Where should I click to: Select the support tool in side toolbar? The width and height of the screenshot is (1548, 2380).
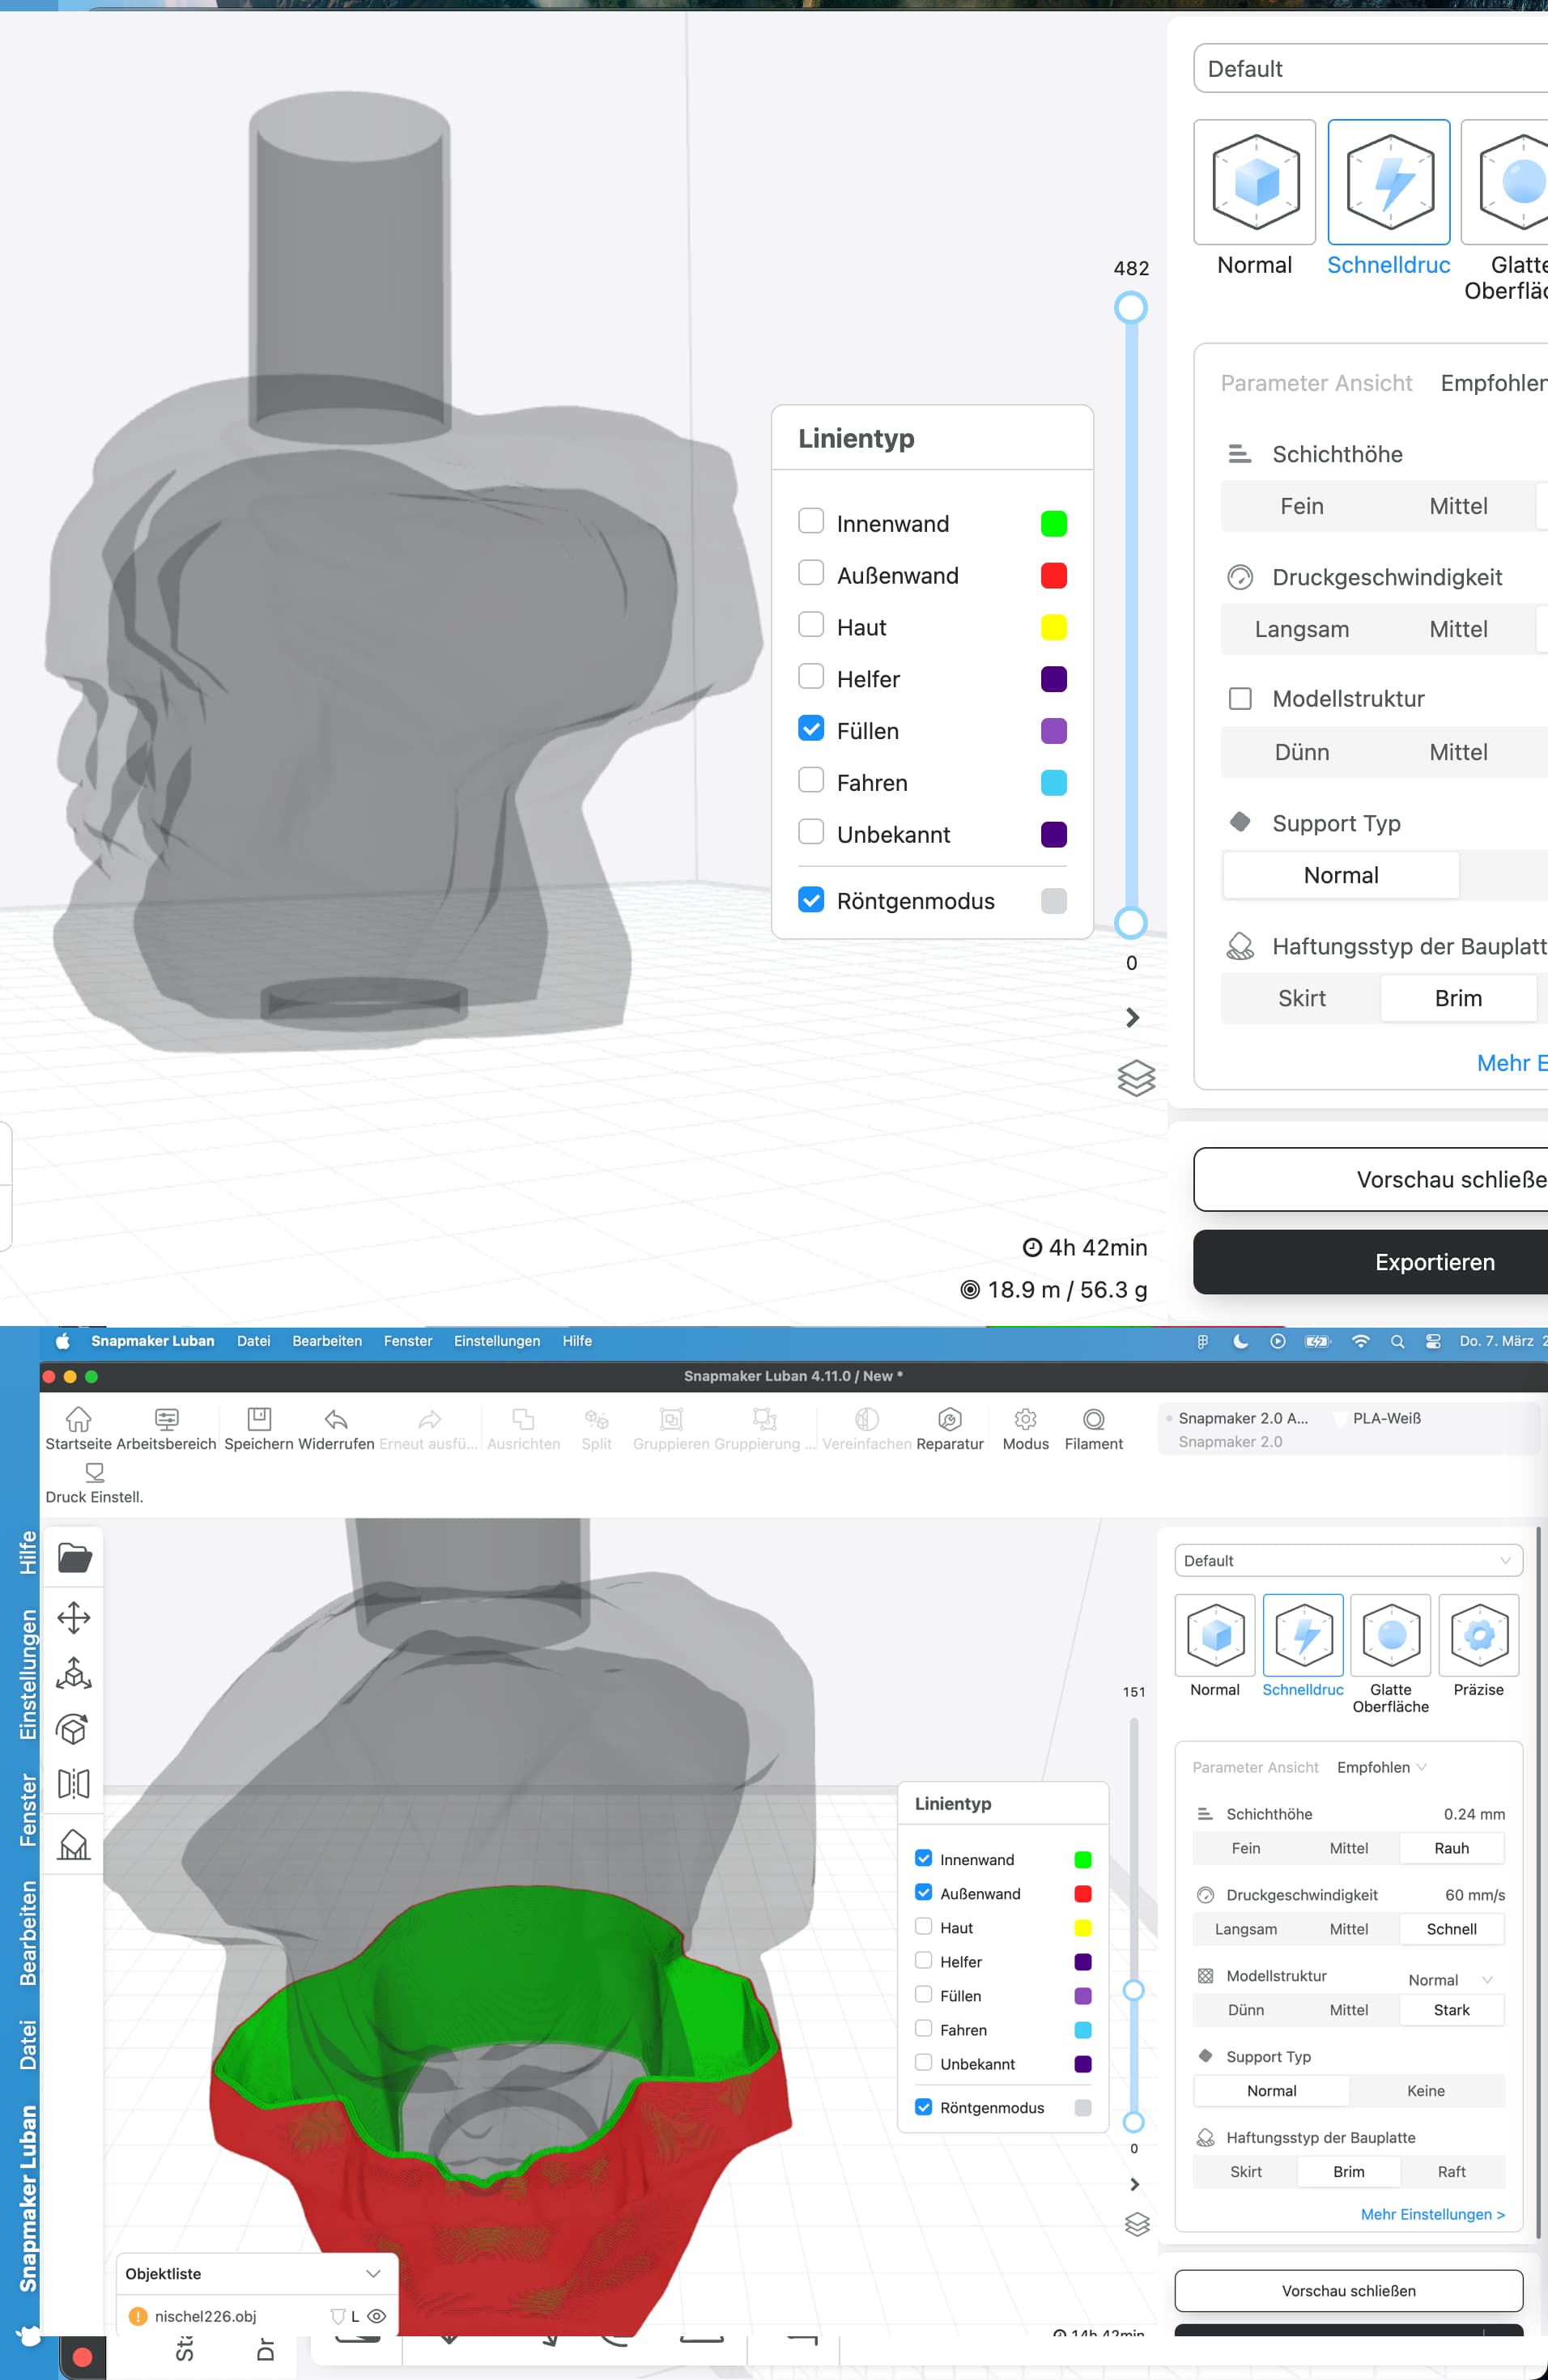(x=74, y=1844)
